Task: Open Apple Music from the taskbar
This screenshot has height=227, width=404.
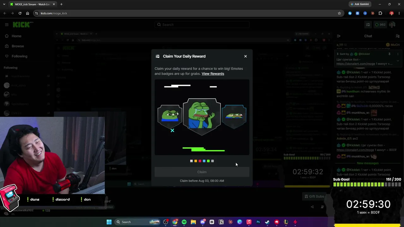Action: coord(249,222)
